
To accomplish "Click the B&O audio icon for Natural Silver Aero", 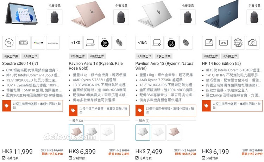I will (171, 43).
